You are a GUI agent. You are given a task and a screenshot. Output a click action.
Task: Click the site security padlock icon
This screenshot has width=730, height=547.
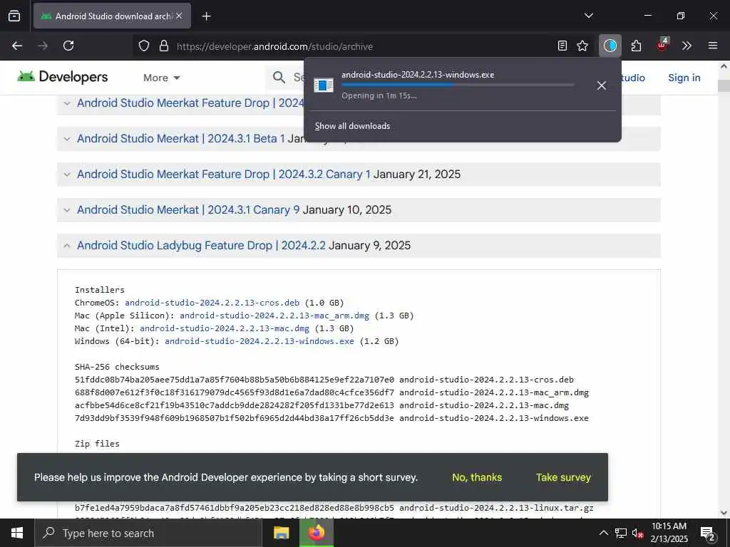click(x=163, y=46)
